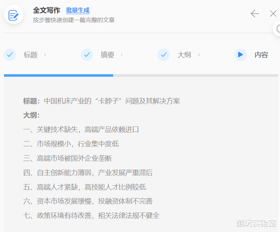Image resolution: width=280 pixels, height=232 pixels.
Task: Click the checkmark icon beside 摘要
Action: click(87, 55)
